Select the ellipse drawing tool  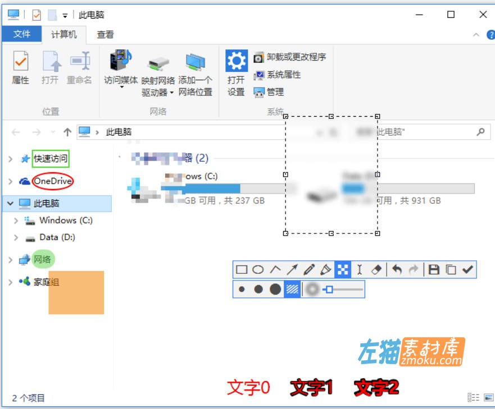(258, 269)
